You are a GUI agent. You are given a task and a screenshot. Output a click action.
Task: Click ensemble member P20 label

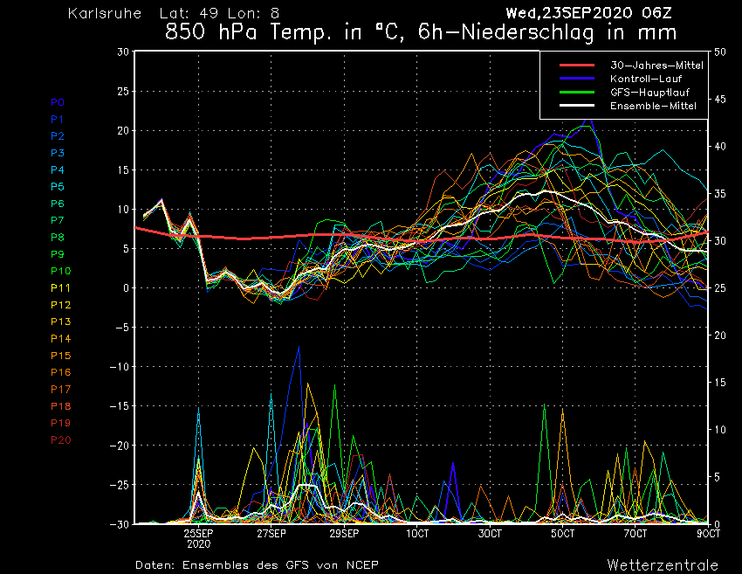(60, 439)
